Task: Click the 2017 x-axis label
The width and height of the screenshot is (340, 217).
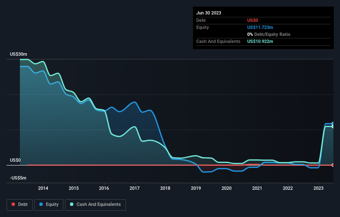Action: pyautogui.click(x=135, y=188)
